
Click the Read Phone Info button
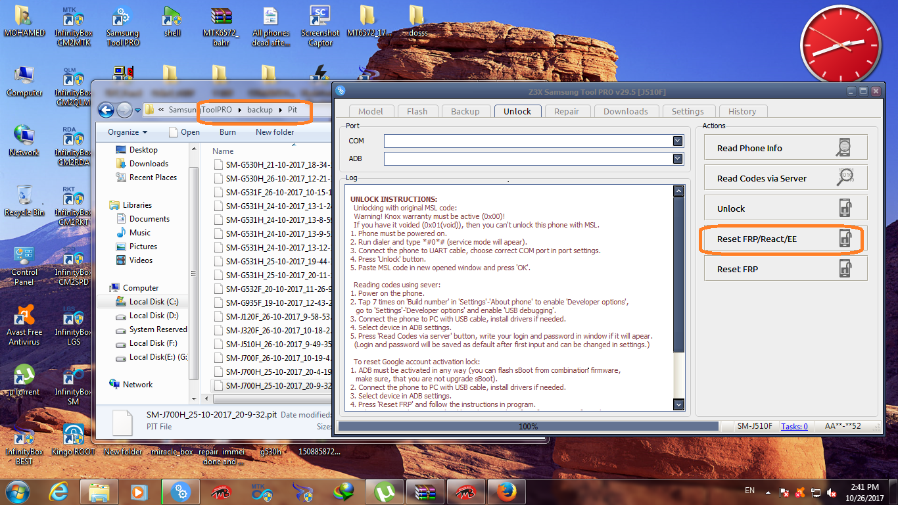786,148
